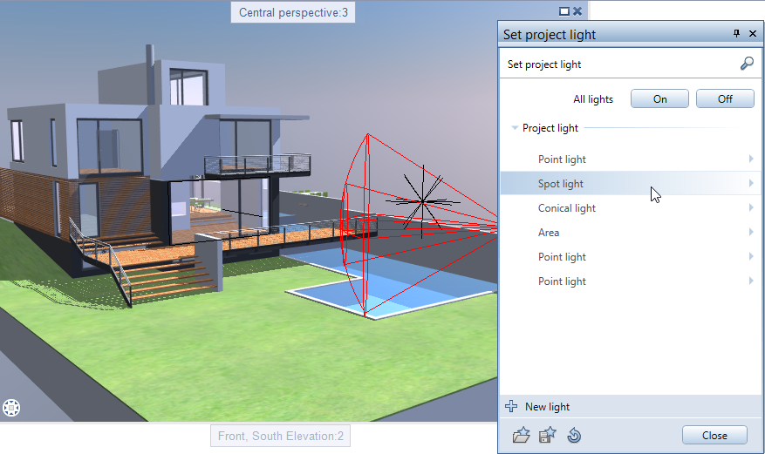The image size is (765, 454).
Task: Click the plus icon beside New light
Action: [511, 406]
